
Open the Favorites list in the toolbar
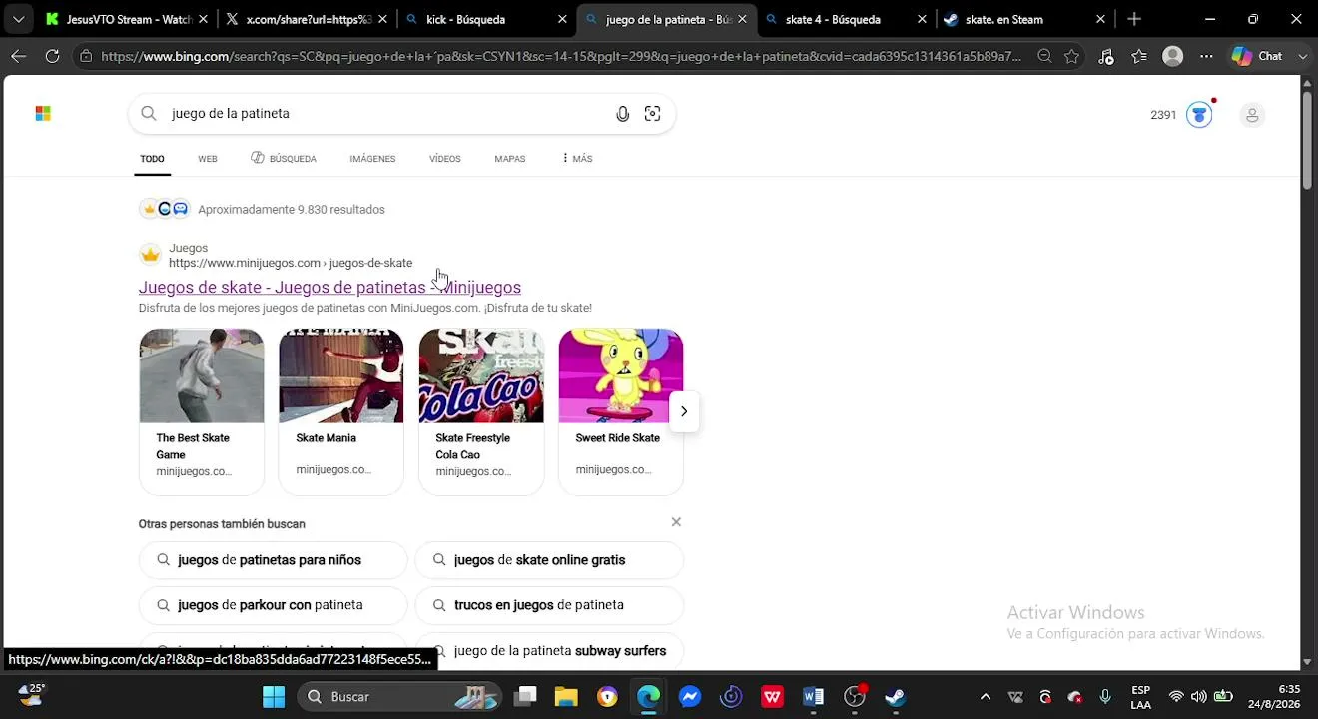(1139, 57)
